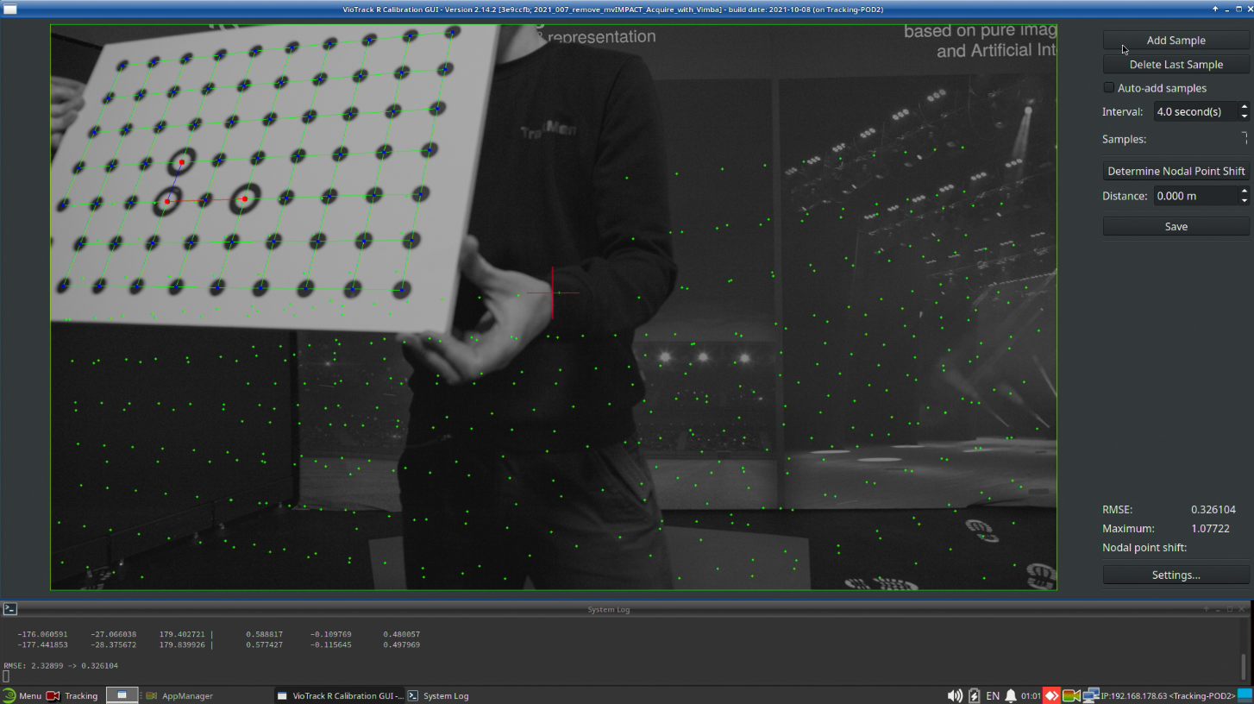
Task: Click the Add Sample button
Action: pos(1176,40)
